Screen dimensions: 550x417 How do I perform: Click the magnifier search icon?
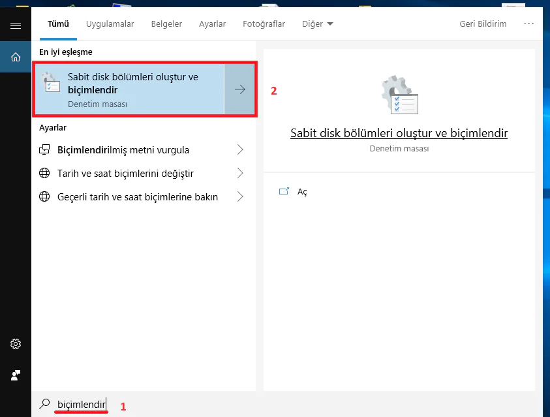tap(44, 405)
